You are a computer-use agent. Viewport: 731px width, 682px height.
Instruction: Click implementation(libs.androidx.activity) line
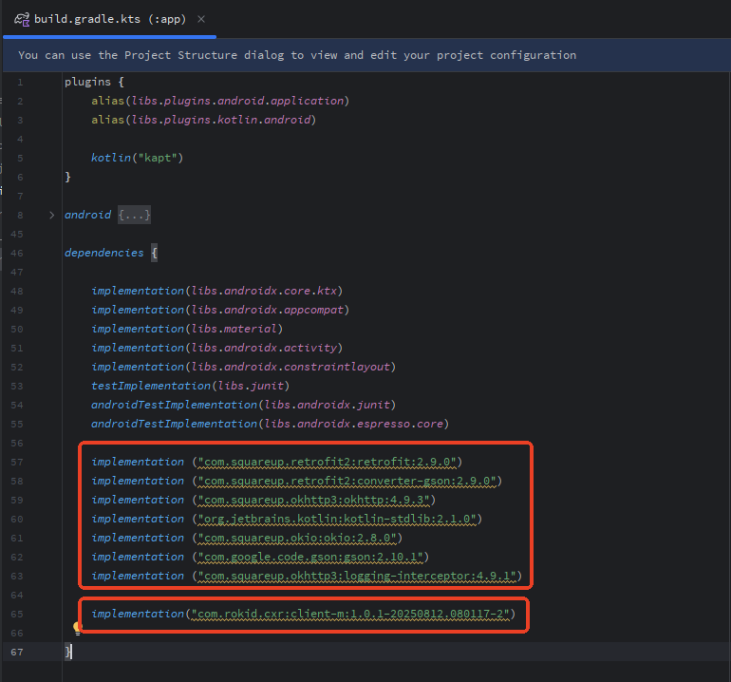[x=216, y=348]
